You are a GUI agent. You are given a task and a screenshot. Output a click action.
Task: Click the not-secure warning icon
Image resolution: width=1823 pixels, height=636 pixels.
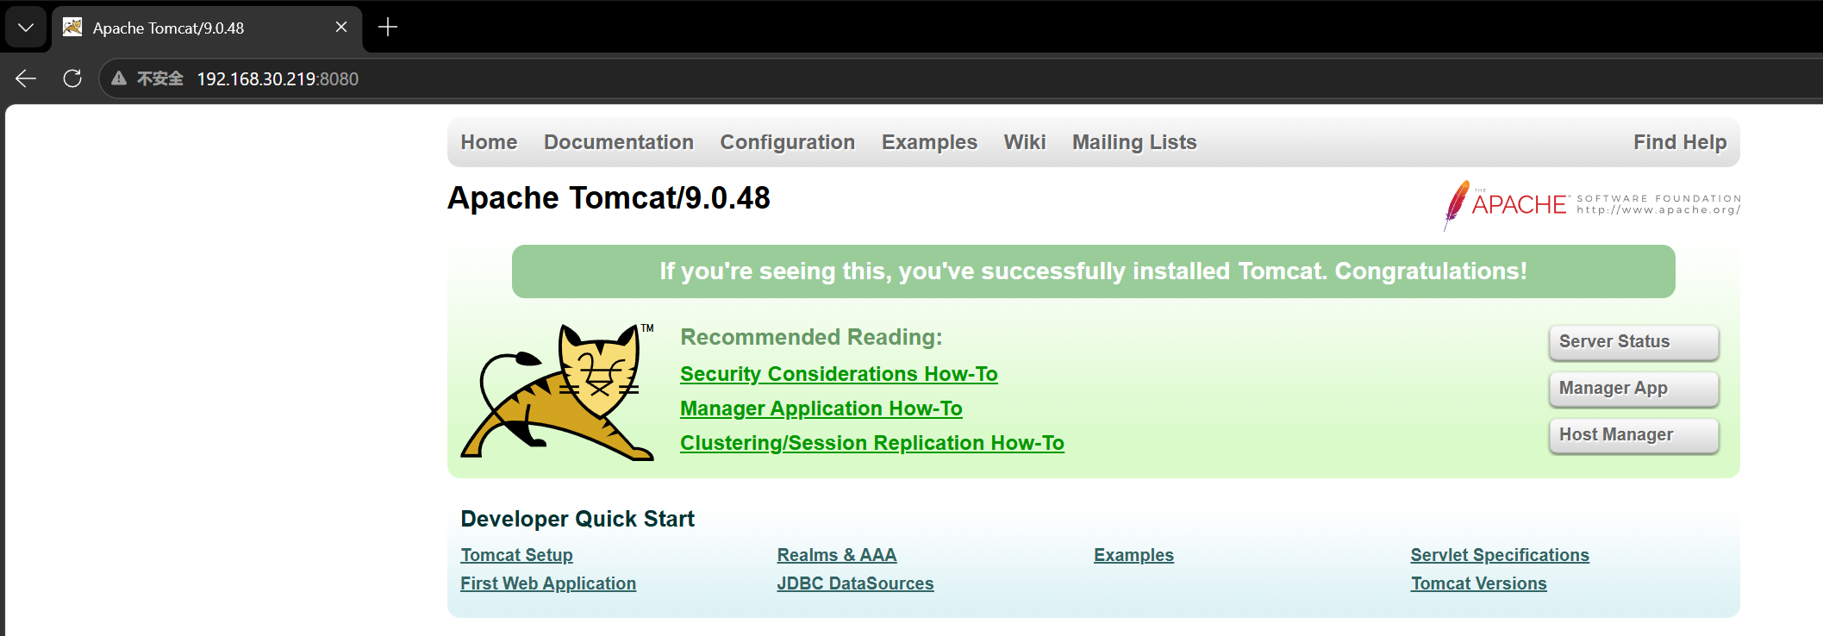[119, 78]
